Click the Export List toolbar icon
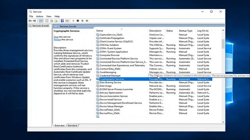250x140 pixels. click(x=56, y=21)
